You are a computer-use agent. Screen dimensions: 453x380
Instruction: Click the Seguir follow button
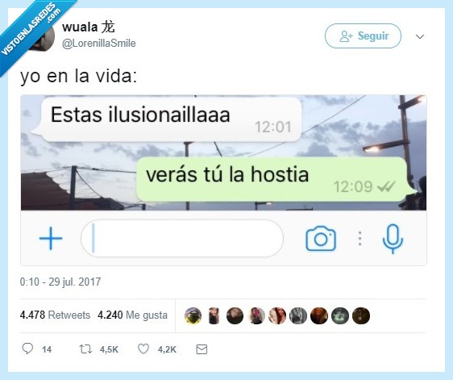[x=363, y=35]
